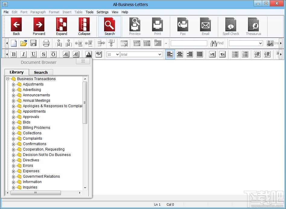Open the Tools menu
The height and width of the screenshot is (209, 286).
coord(90,12)
